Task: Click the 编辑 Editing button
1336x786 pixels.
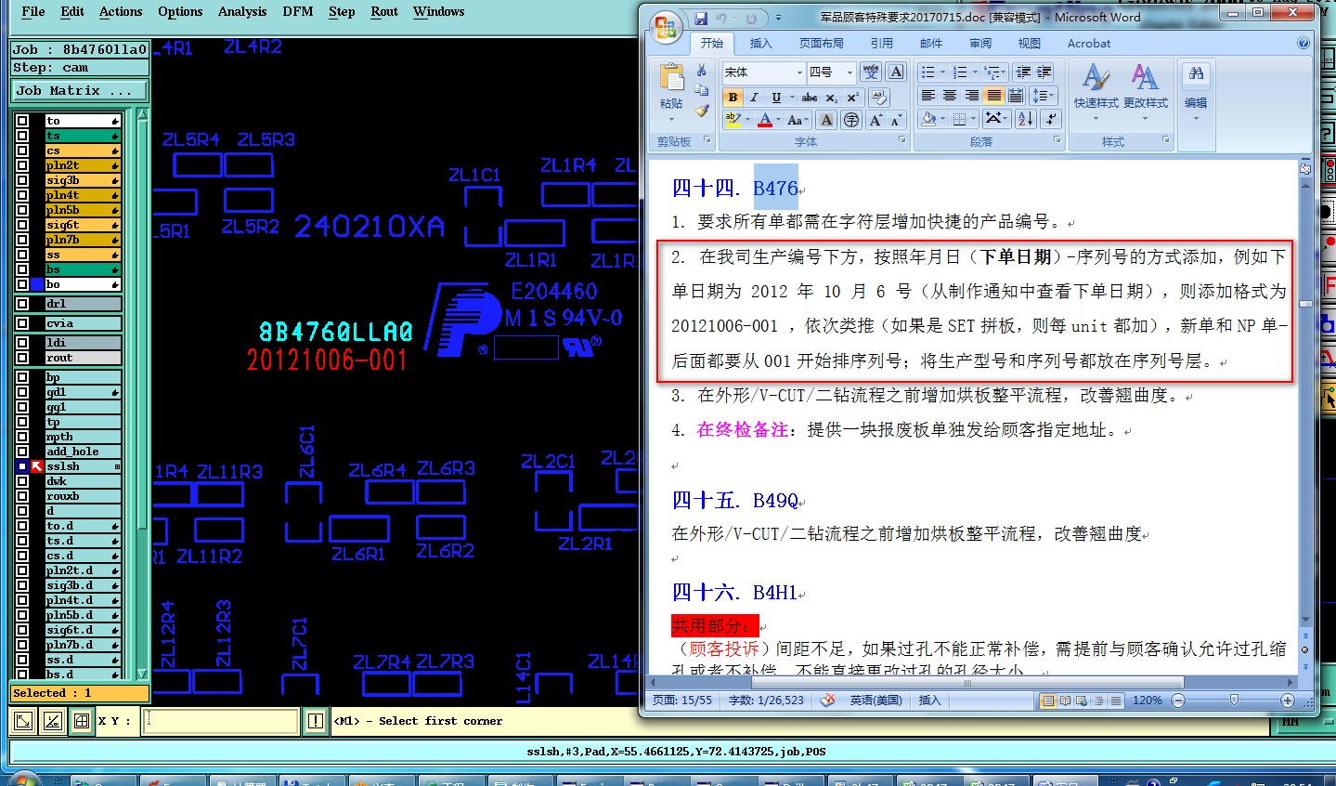Action: [x=1196, y=92]
